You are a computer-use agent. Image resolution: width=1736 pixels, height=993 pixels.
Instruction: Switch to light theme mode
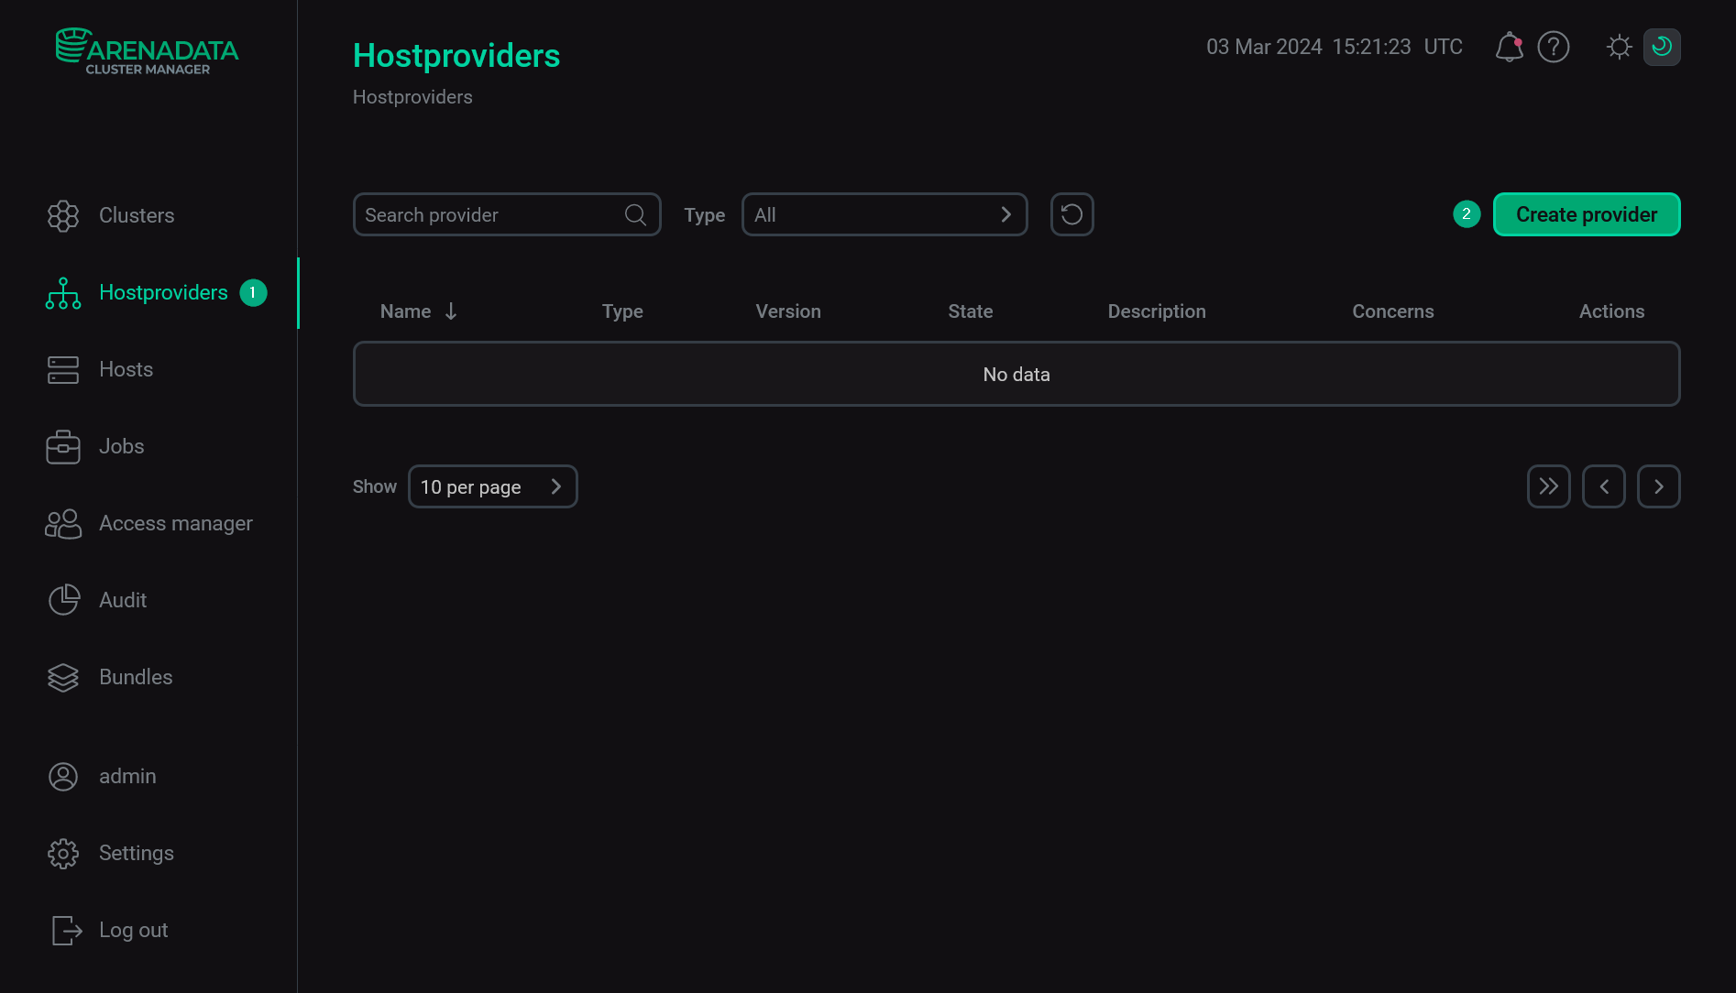coord(1619,46)
